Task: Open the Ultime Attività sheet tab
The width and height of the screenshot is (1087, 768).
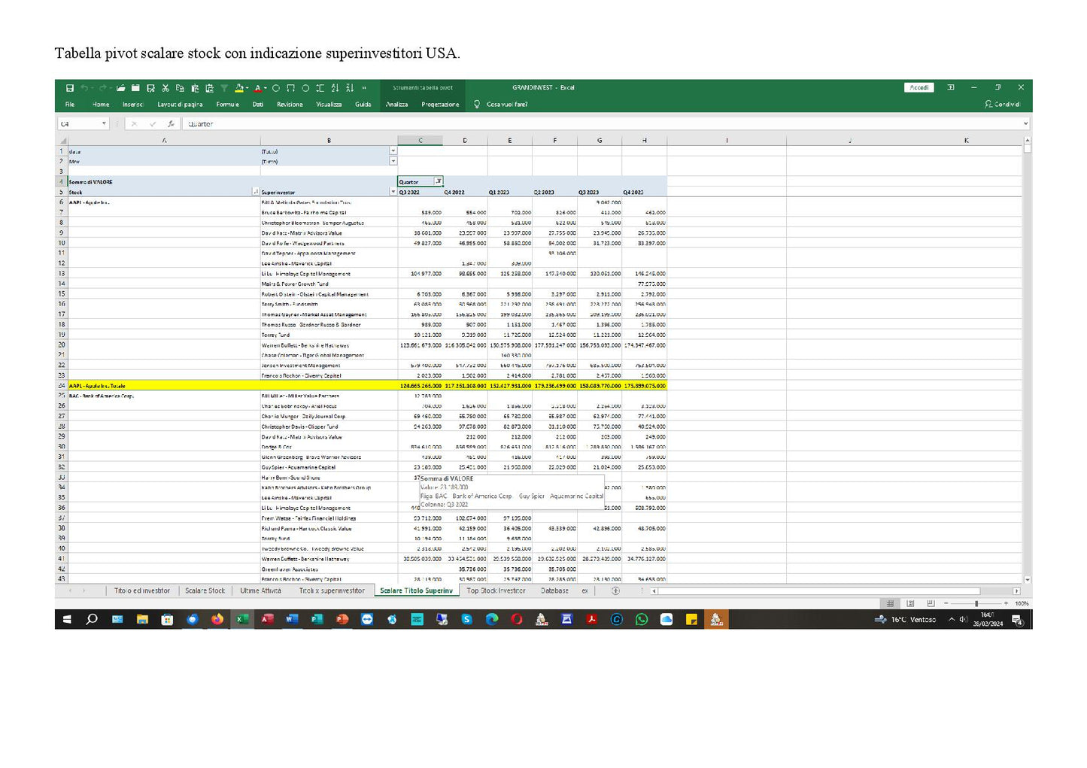Action: (x=260, y=591)
